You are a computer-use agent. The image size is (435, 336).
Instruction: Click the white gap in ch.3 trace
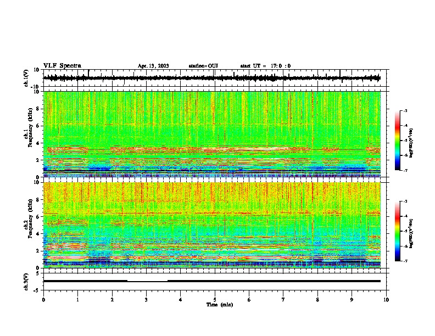pos(147,281)
